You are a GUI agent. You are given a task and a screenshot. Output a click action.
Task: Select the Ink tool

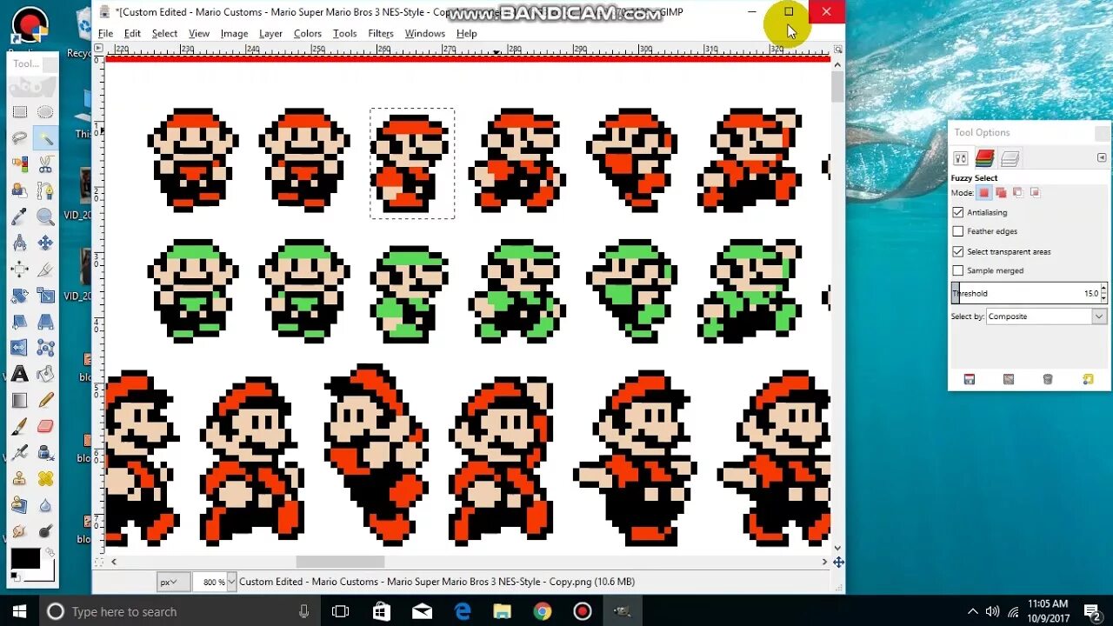tap(45, 452)
